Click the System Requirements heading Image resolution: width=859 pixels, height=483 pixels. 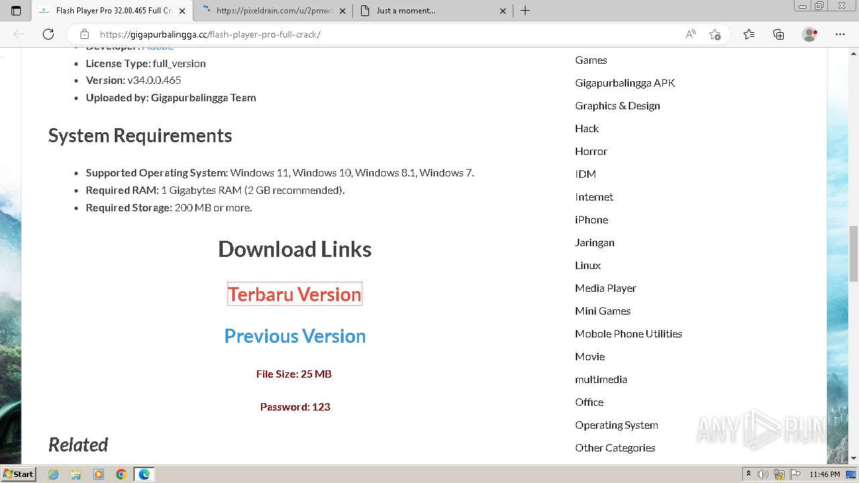[140, 136]
